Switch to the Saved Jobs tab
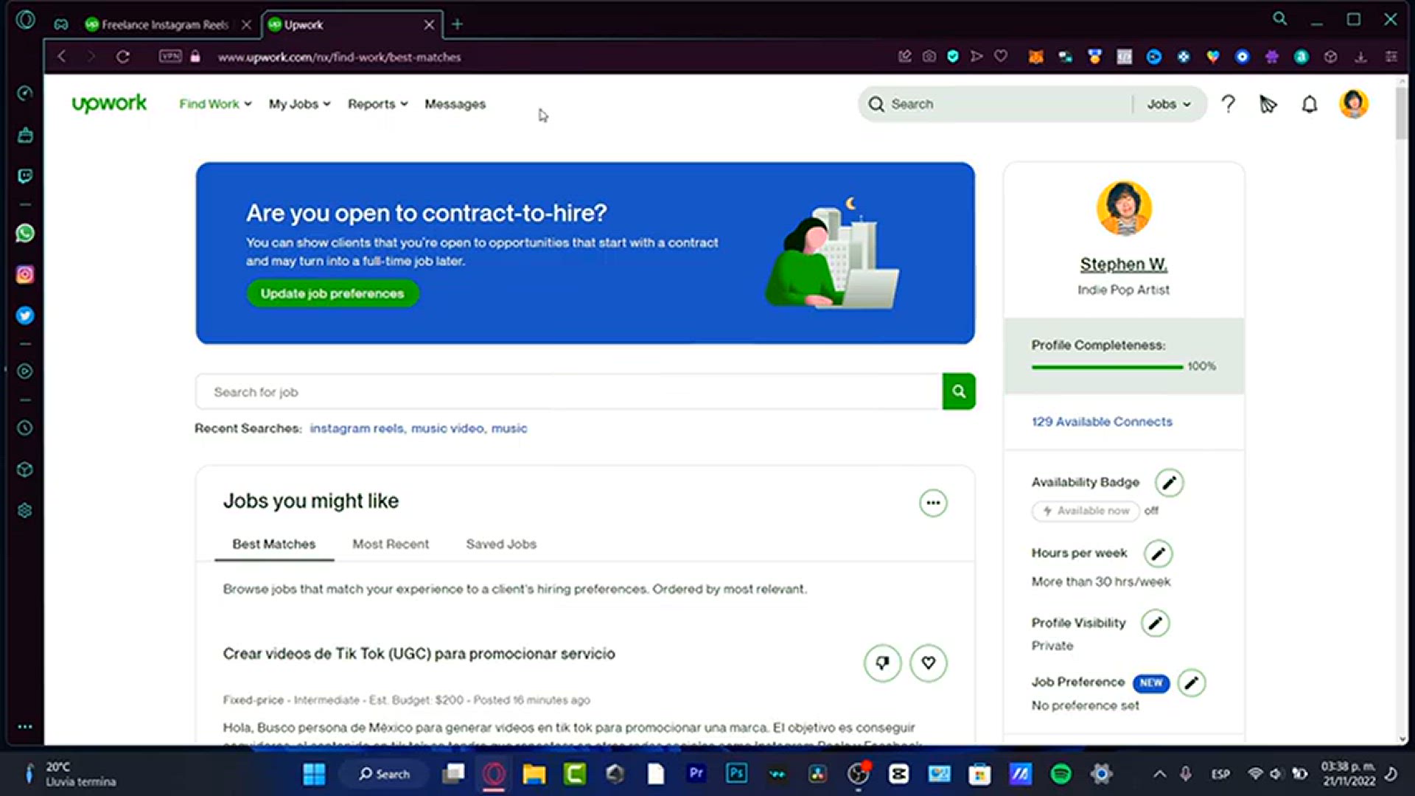This screenshot has width=1415, height=796. point(501,544)
